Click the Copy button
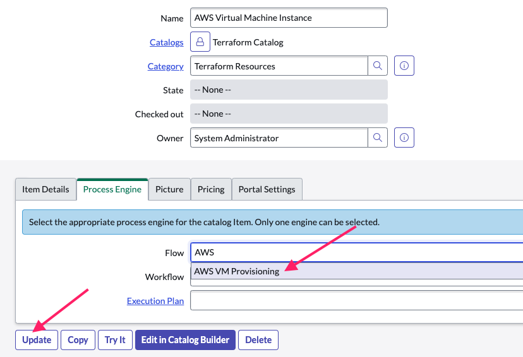The image size is (523, 357). click(x=78, y=340)
